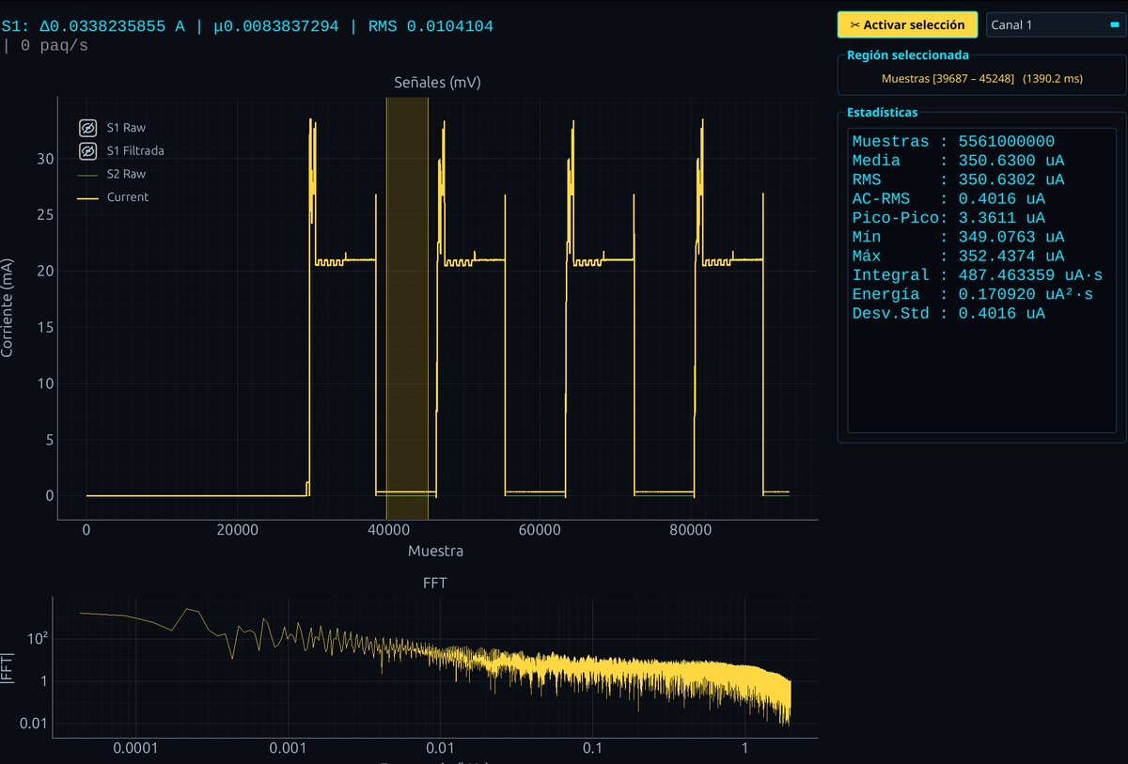Click the Muestras : 5561000000 statistic
Viewport: 1128px width, 764px height.
coord(953,141)
